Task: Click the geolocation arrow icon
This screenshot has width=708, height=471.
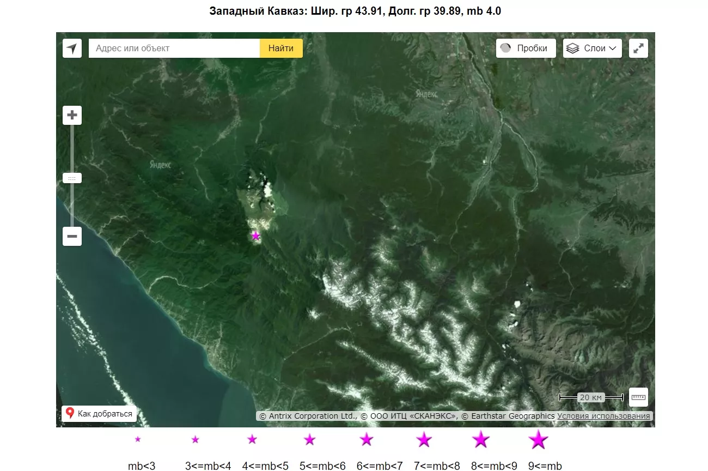Action: click(x=72, y=49)
